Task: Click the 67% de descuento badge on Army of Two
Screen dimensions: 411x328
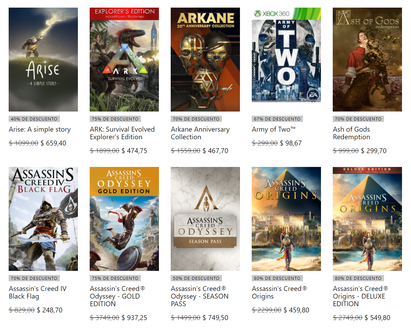Action: pyautogui.click(x=277, y=119)
